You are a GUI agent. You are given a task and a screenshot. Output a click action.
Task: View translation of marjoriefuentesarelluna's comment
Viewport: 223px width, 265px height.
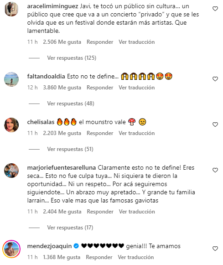tap(137, 212)
